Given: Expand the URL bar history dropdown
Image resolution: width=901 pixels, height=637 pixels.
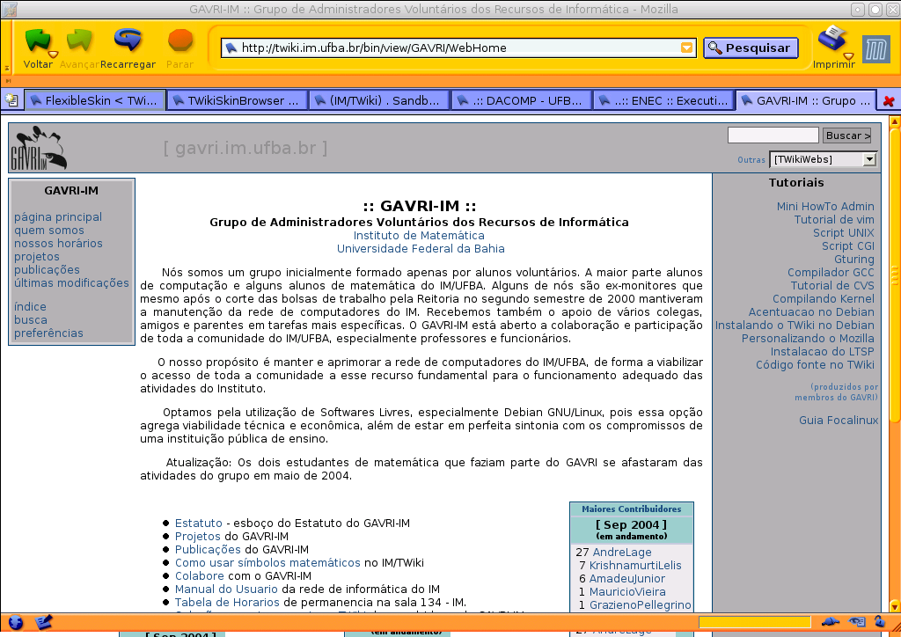Looking at the screenshot, I should [x=686, y=48].
